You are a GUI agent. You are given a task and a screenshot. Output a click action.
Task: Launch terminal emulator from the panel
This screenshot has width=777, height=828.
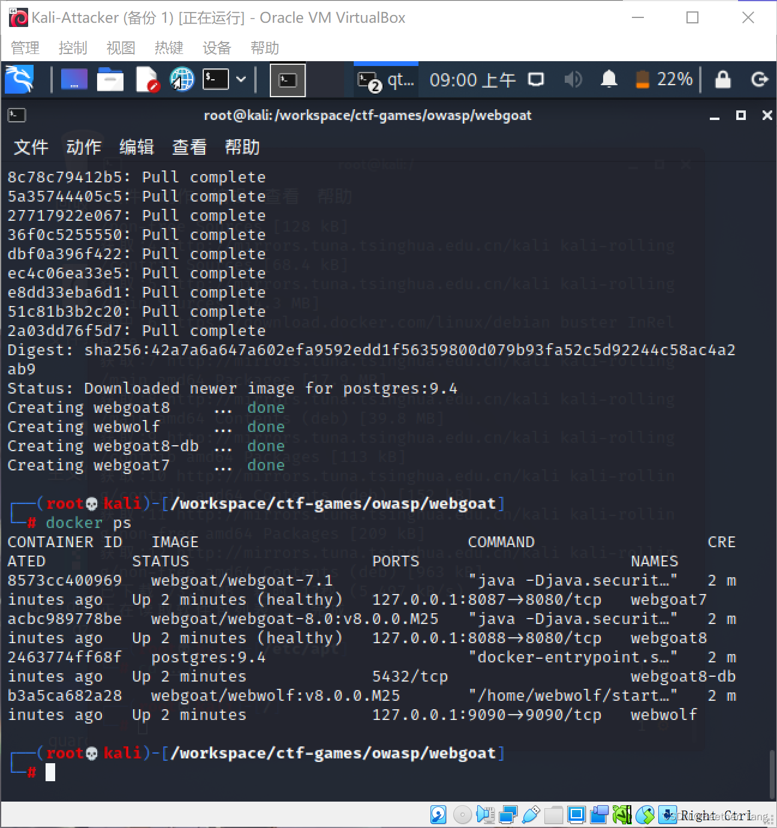pyautogui.click(x=216, y=79)
